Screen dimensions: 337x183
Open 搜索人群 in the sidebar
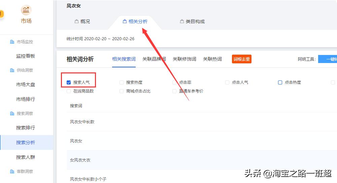[x=26, y=157]
